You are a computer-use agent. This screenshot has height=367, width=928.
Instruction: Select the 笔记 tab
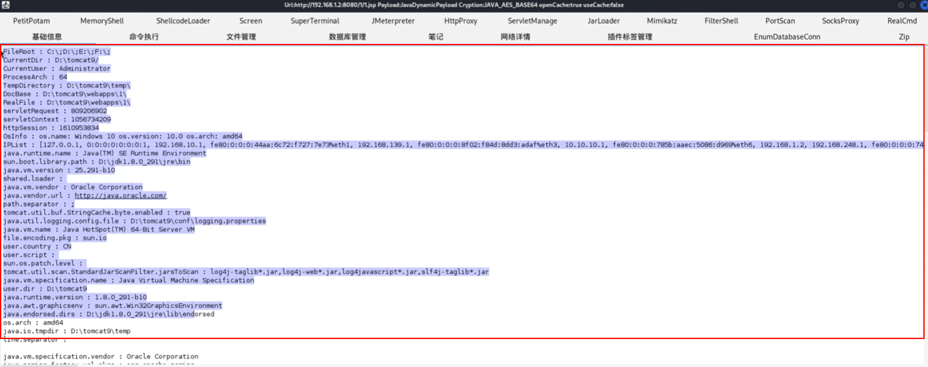point(436,37)
